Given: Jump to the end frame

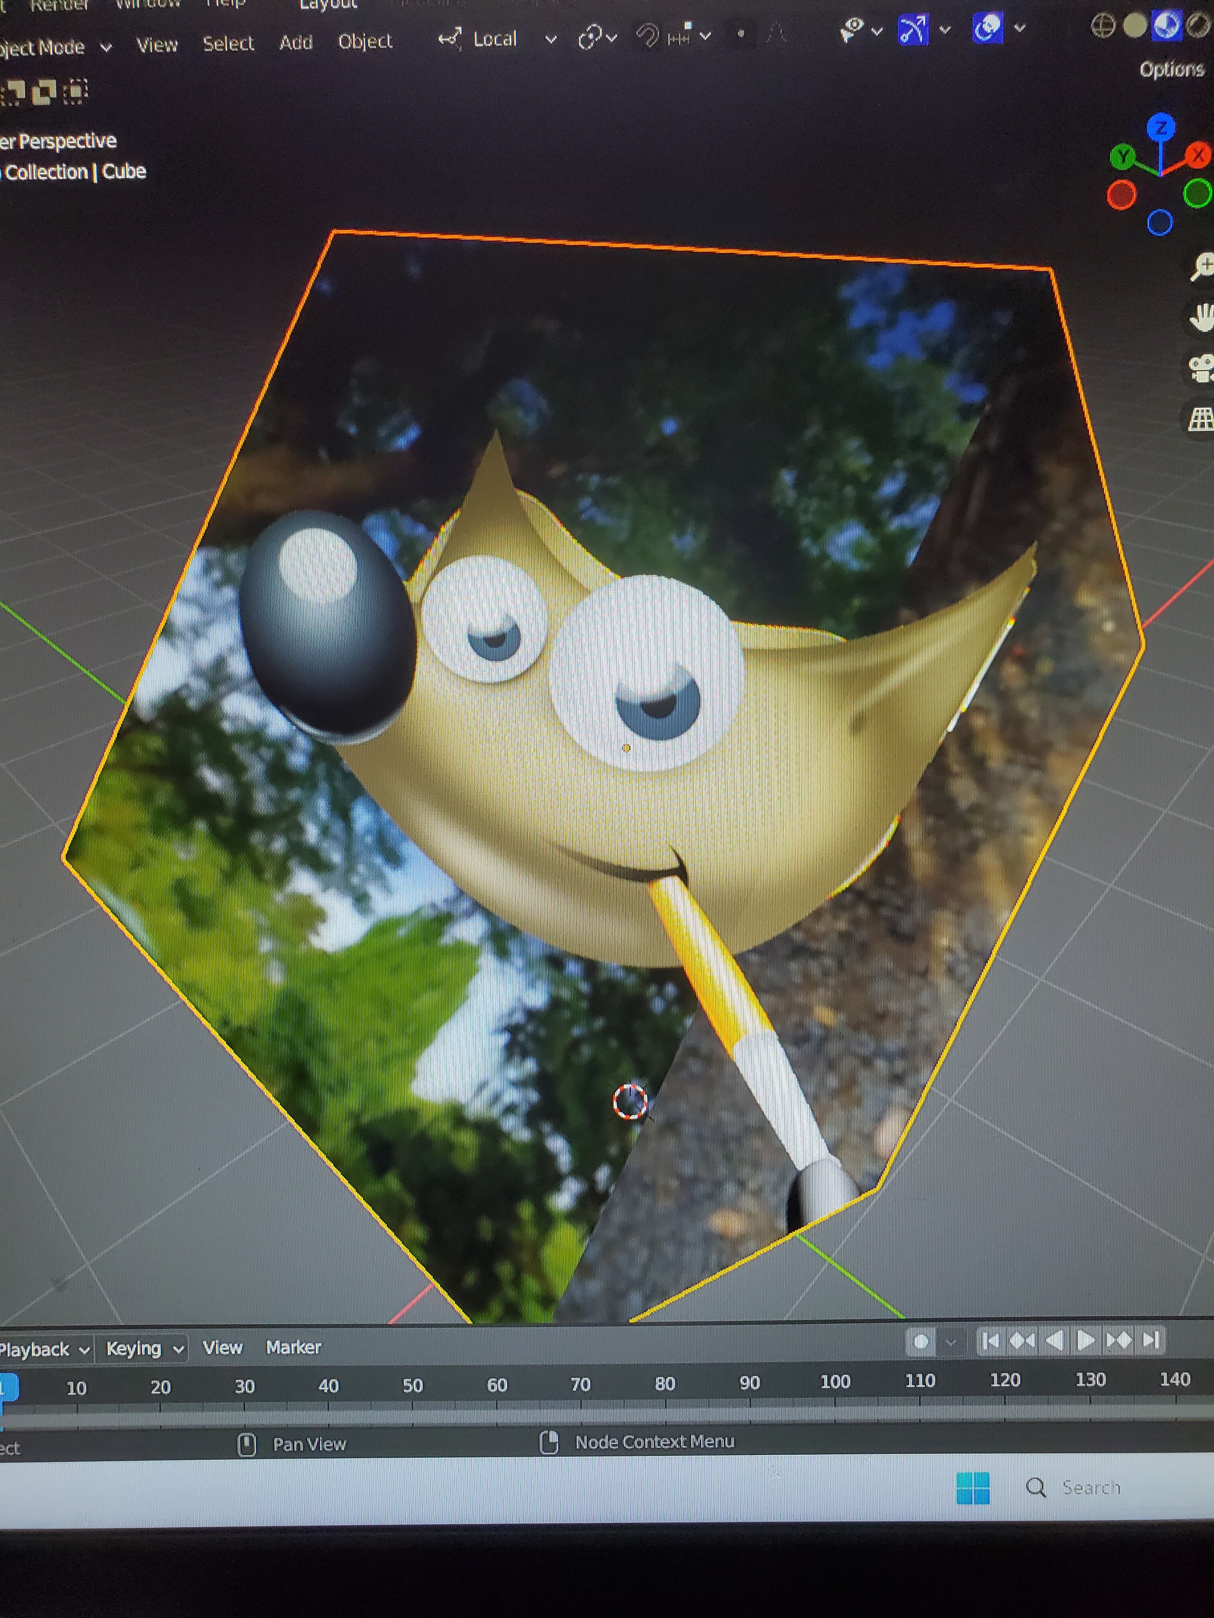Looking at the screenshot, I should click(x=1151, y=1340).
